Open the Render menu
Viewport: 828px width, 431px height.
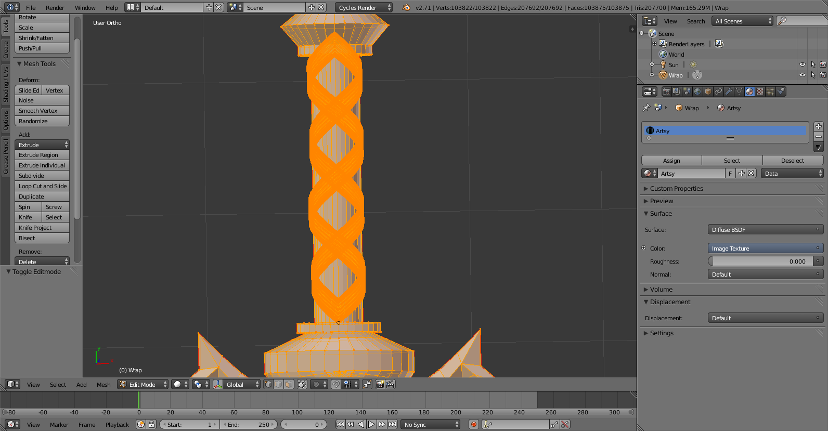click(x=55, y=7)
